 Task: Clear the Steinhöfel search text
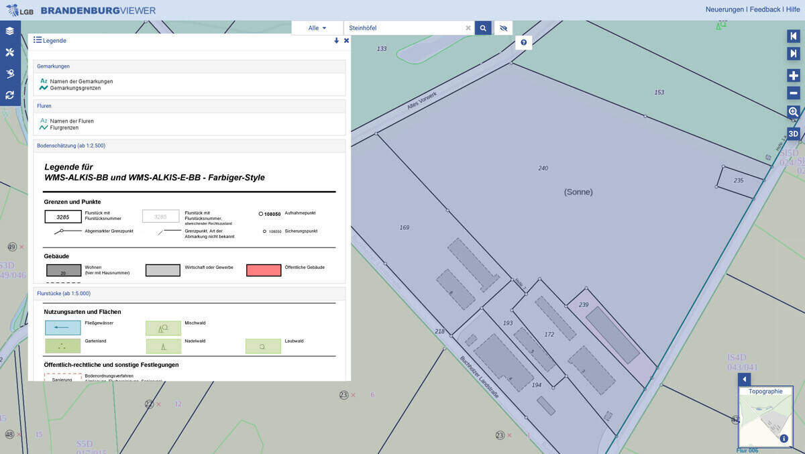[x=468, y=28]
